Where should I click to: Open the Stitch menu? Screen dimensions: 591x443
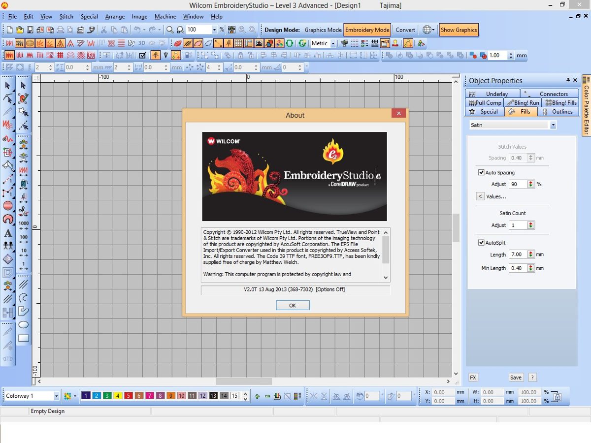click(66, 16)
